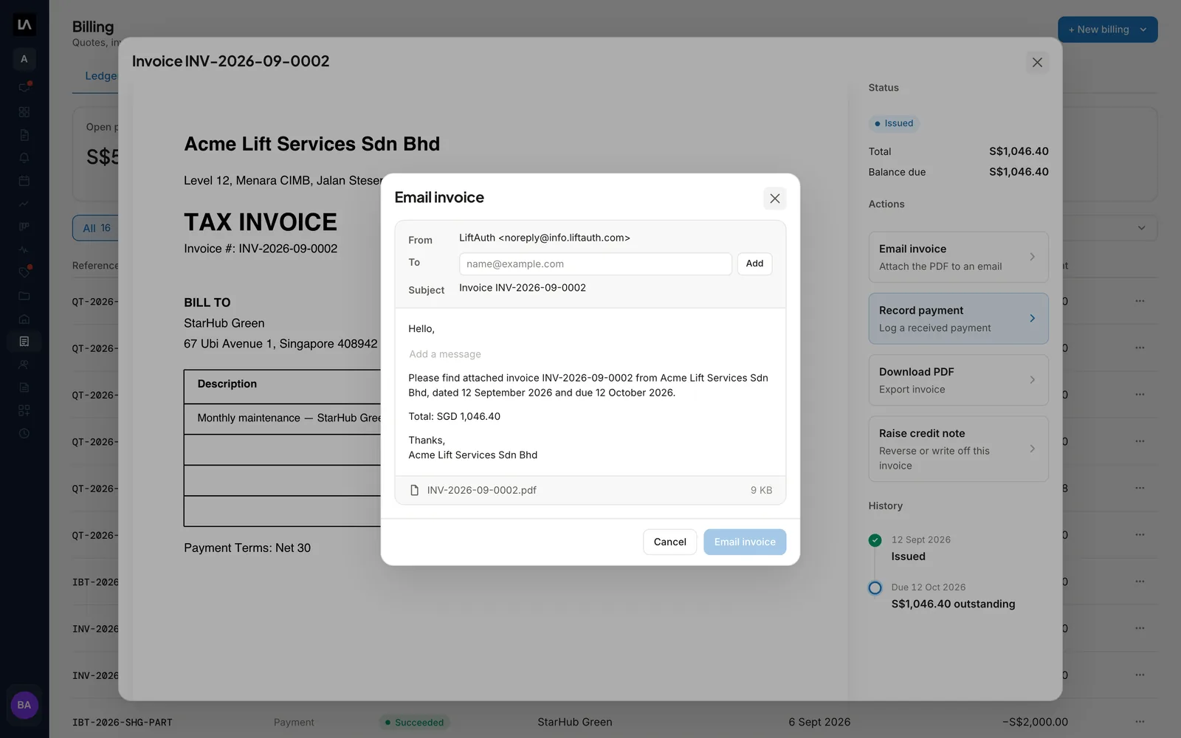Click the LiftAuth logo in sidebar
The height and width of the screenshot is (738, 1181).
(24, 25)
